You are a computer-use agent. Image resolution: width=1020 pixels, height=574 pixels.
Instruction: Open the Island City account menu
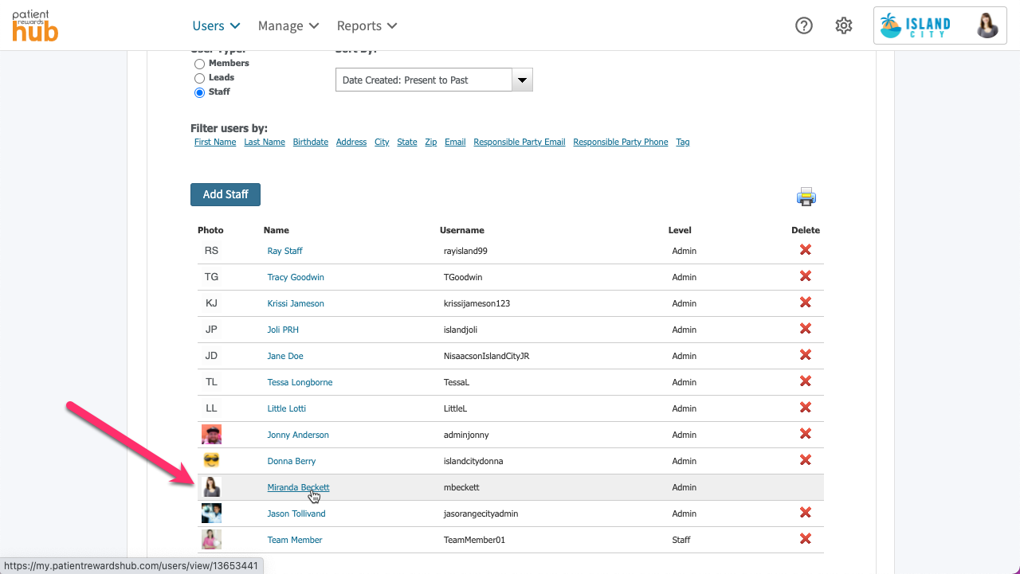click(940, 25)
